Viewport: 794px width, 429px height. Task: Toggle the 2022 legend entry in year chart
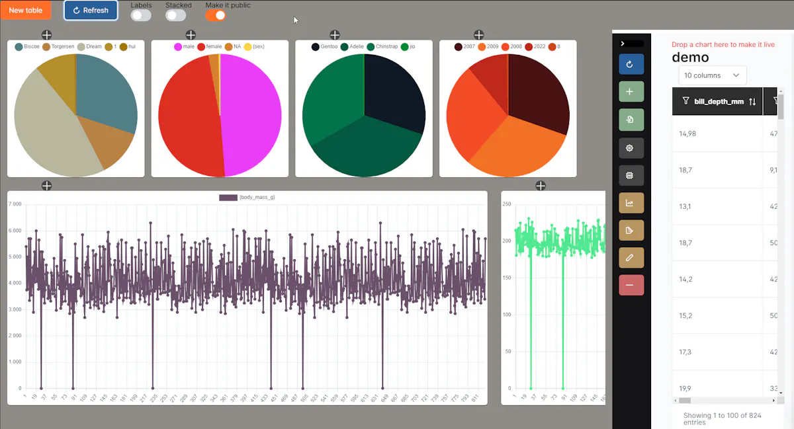point(535,46)
